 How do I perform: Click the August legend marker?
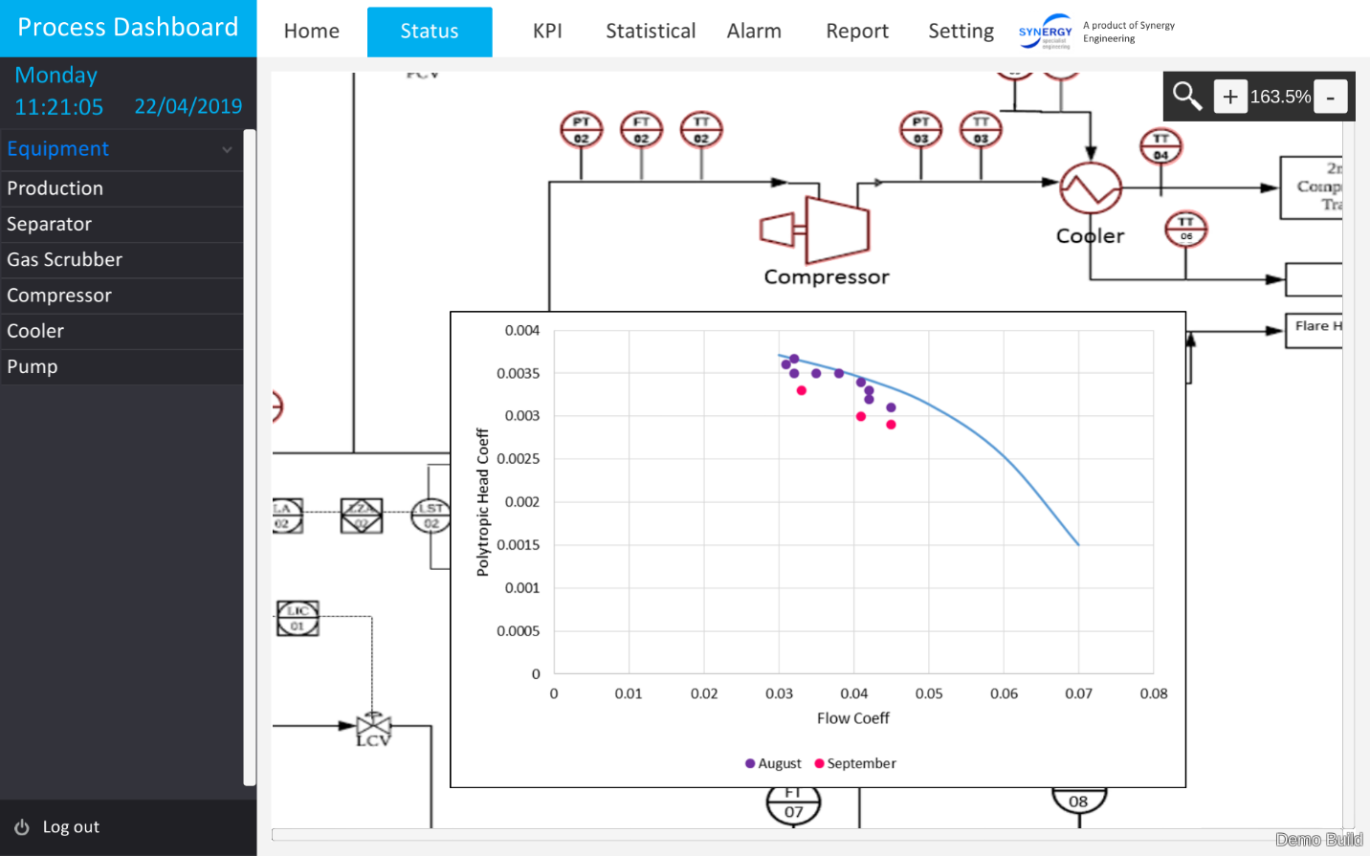coord(750,763)
